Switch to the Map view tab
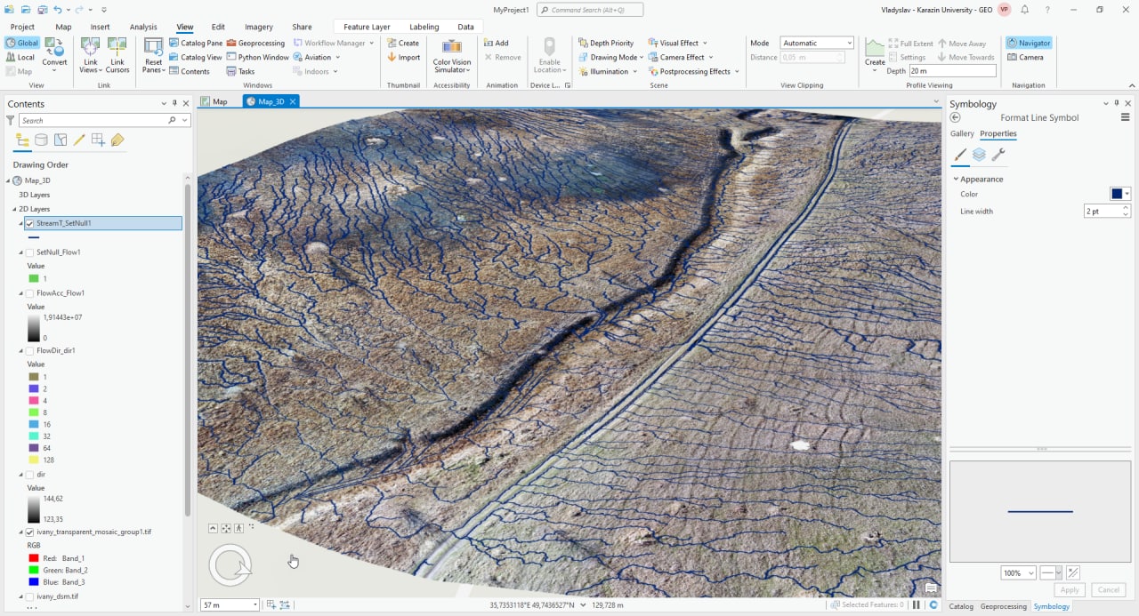This screenshot has height=616, width=1139. 214,101
